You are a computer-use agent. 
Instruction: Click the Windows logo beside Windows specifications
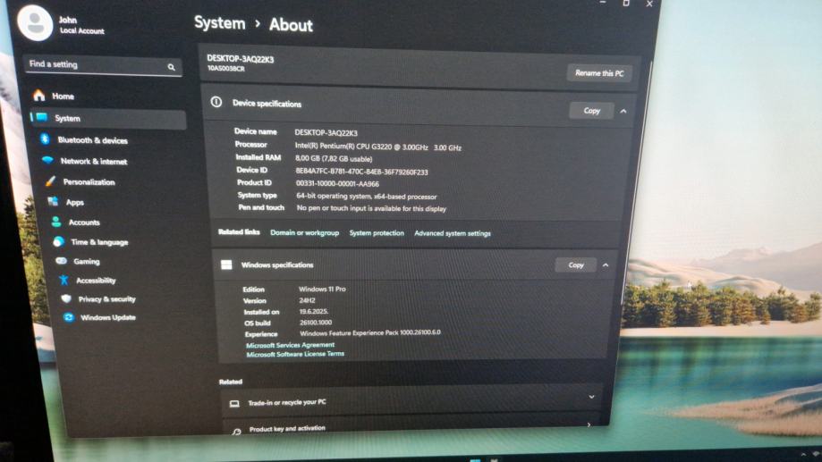(226, 265)
